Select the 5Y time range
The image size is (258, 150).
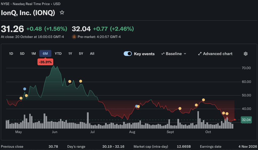(x=81, y=53)
